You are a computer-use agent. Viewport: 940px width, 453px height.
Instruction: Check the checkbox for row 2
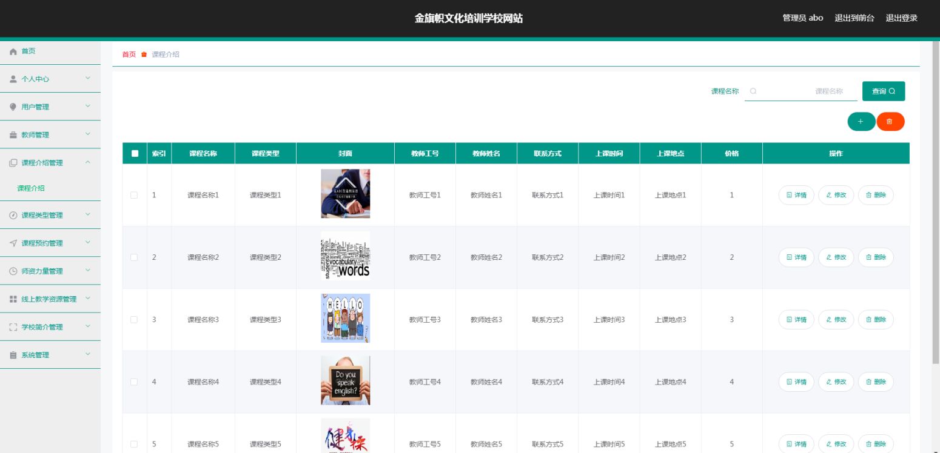click(134, 257)
